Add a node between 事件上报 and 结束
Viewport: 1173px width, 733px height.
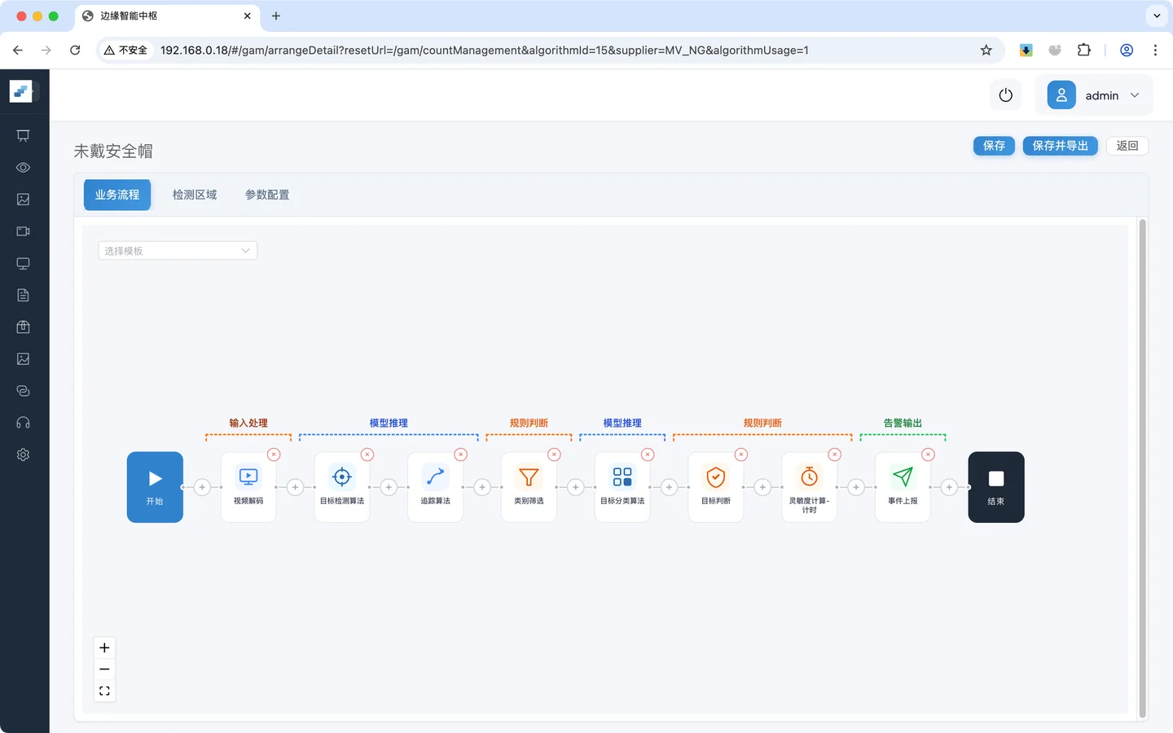coord(949,487)
